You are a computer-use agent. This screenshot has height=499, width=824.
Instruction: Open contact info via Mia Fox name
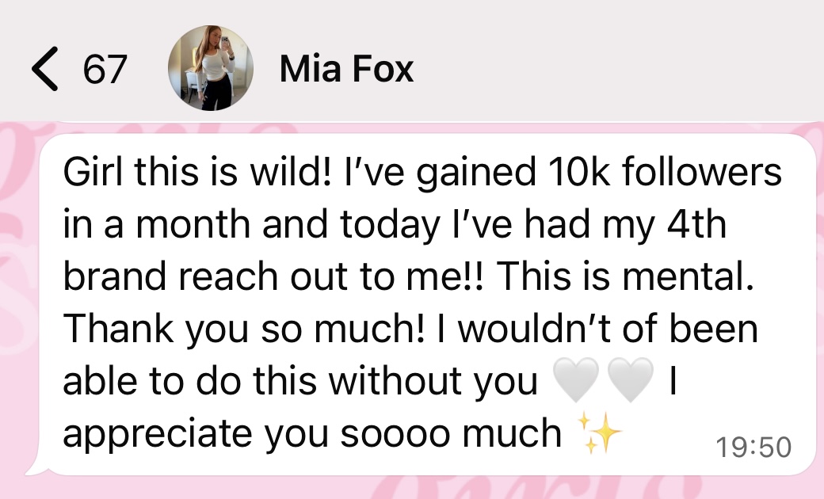click(x=346, y=69)
